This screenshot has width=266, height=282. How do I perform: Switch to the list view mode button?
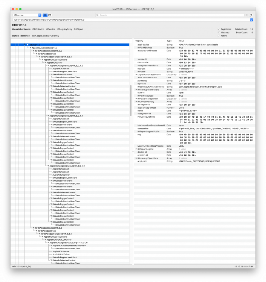tap(45, 15)
